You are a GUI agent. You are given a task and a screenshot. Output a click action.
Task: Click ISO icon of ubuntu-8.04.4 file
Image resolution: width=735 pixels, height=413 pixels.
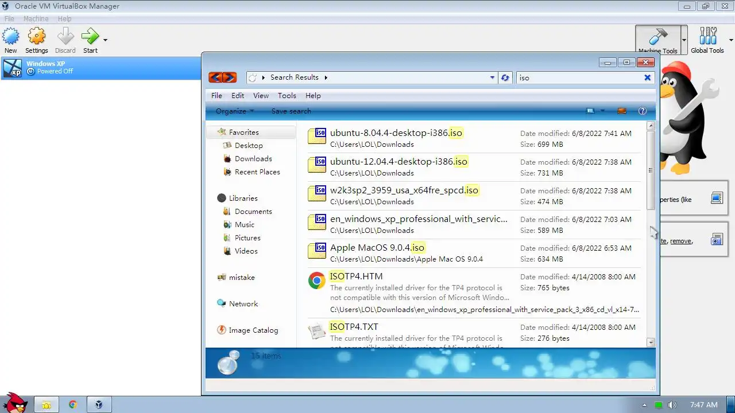click(317, 136)
